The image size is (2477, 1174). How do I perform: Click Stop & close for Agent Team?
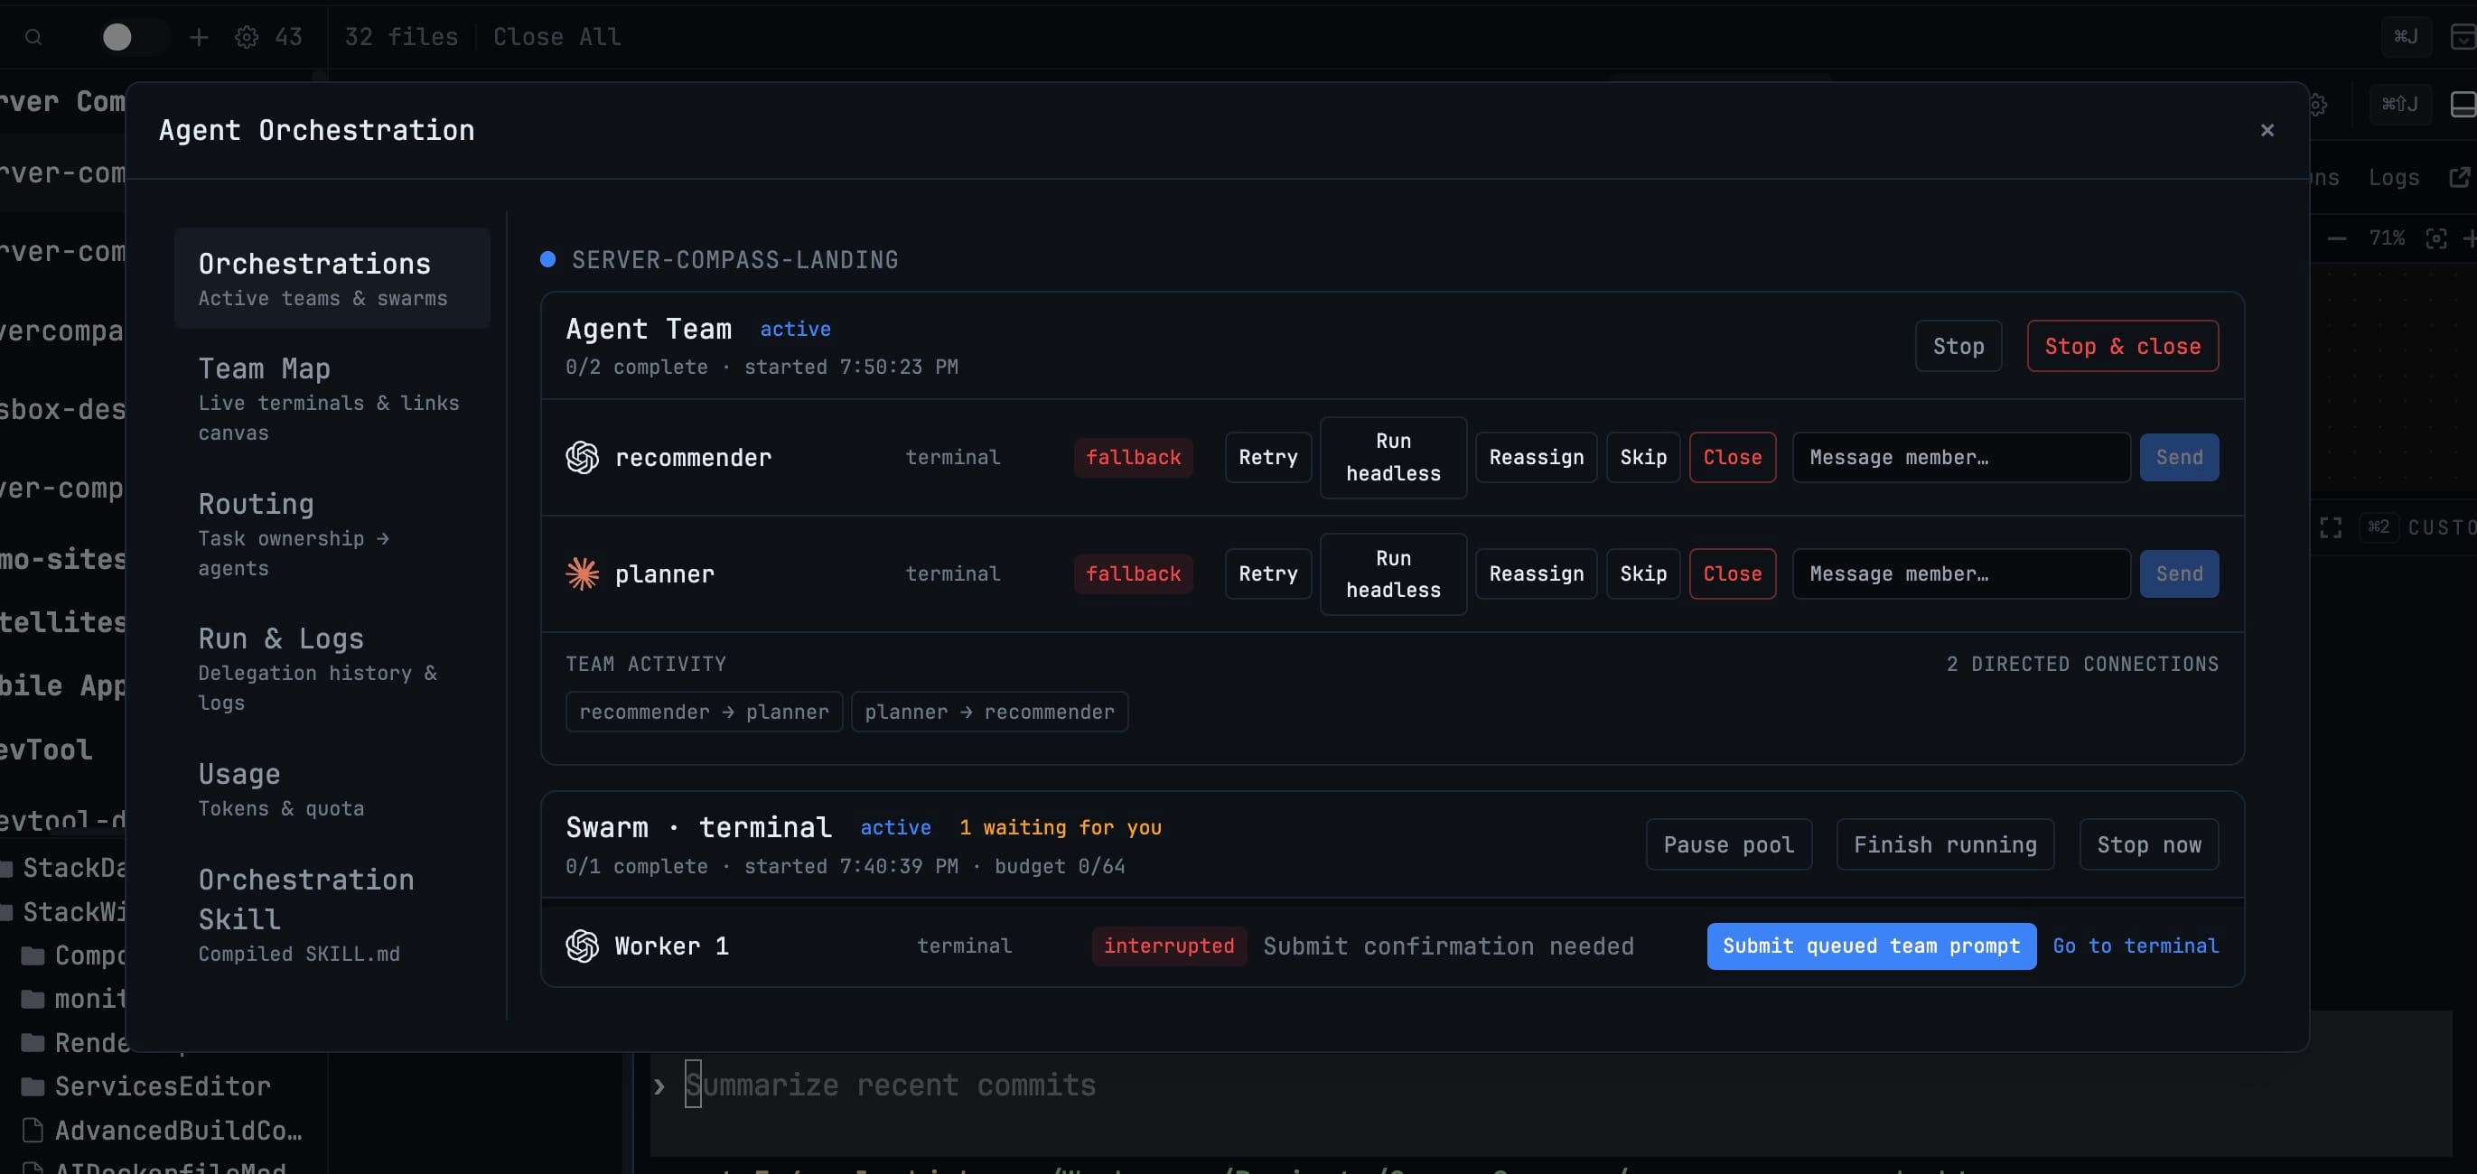tap(2122, 346)
